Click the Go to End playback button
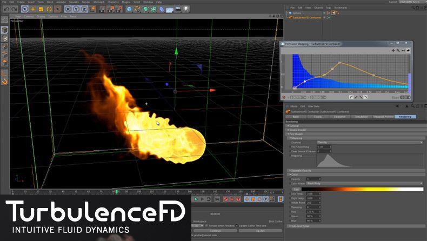This screenshot has width=427, height=241. 217,199
